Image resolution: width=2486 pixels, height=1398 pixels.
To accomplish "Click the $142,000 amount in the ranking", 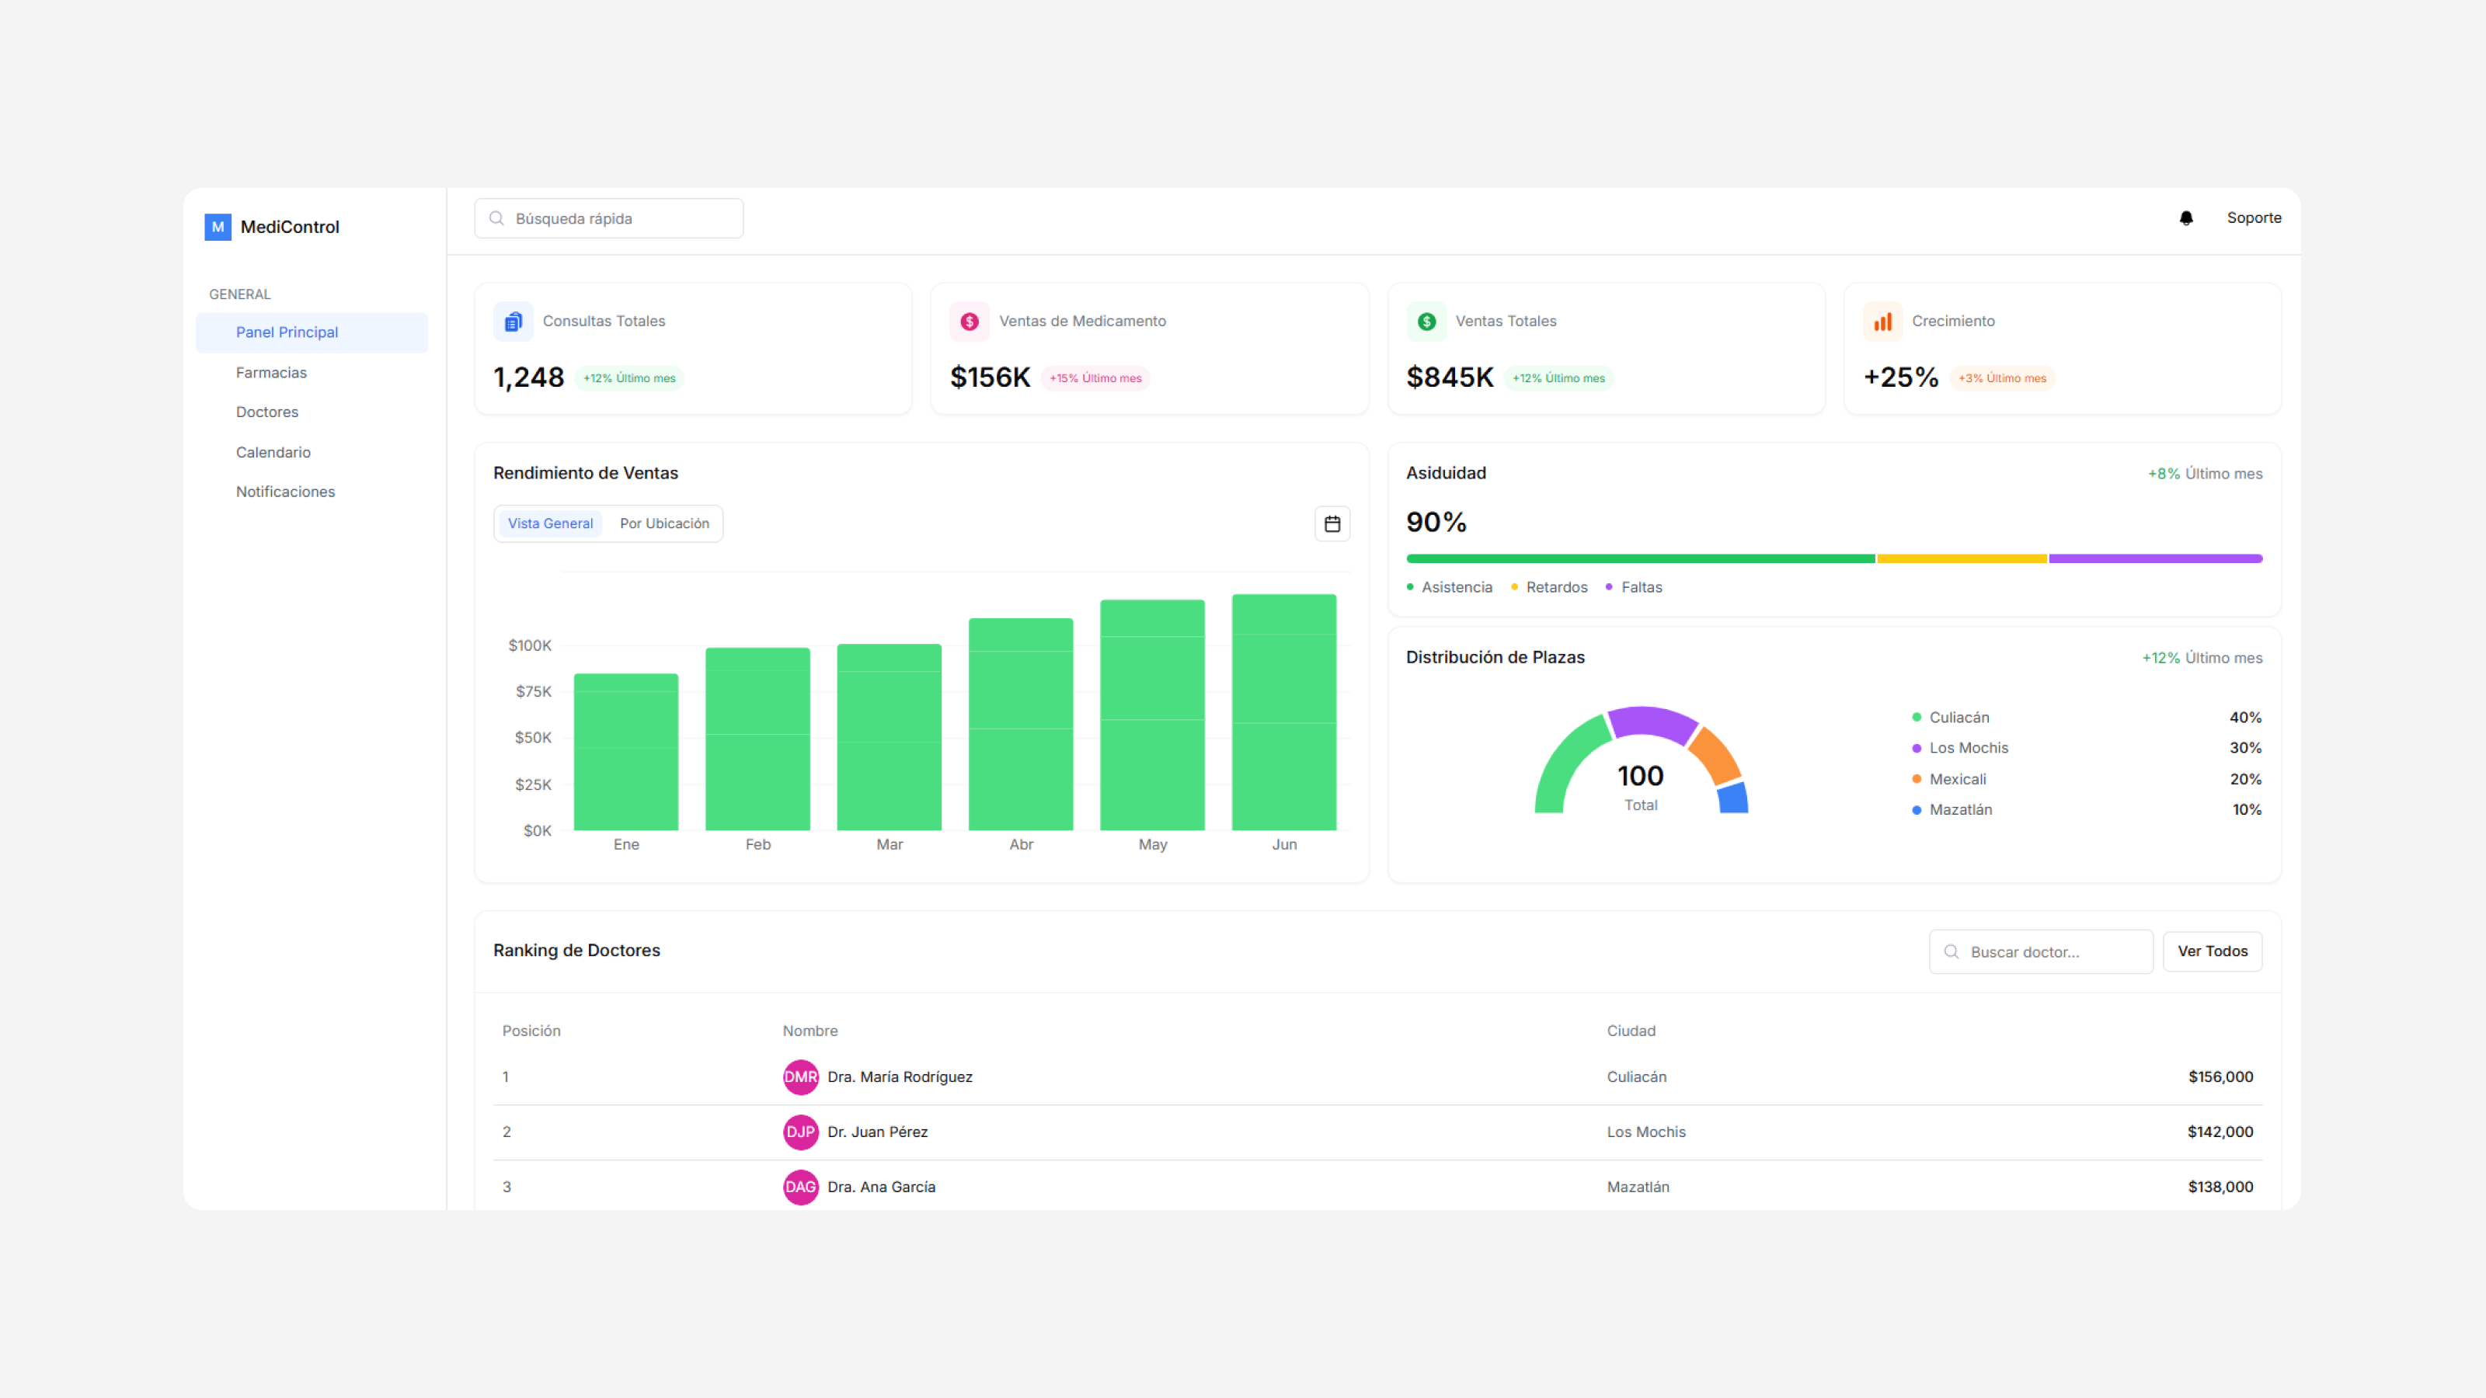I will (x=2220, y=1132).
